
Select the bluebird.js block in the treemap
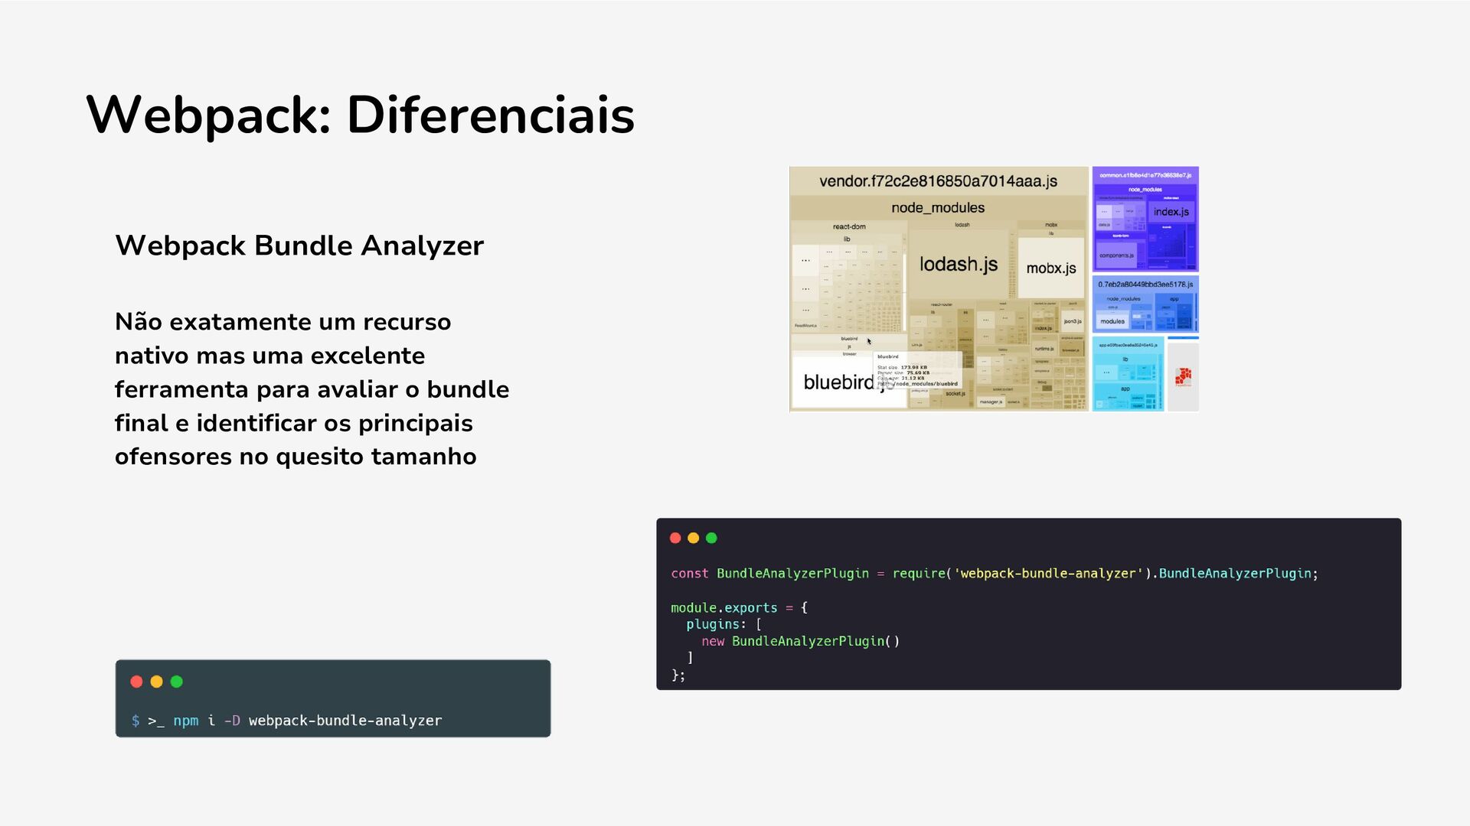point(848,382)
